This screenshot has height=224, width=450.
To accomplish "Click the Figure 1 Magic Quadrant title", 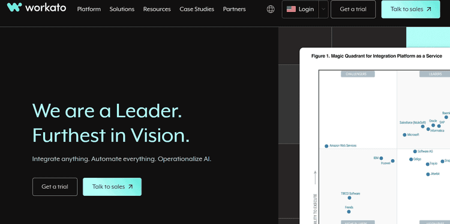I will point(377,56).
